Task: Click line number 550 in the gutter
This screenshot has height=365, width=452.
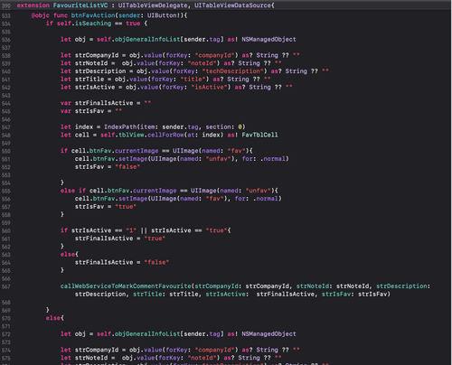Action: [x=6, y=151]
